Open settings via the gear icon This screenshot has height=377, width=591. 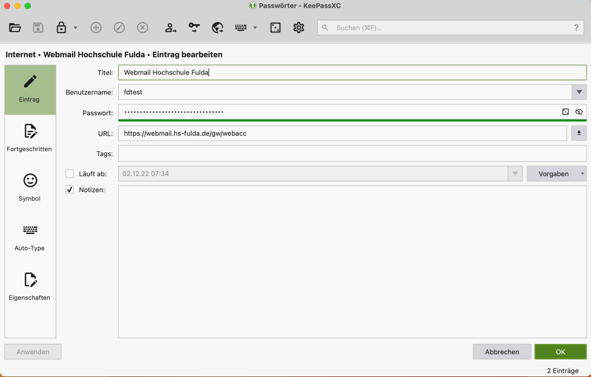pos(299,28)
